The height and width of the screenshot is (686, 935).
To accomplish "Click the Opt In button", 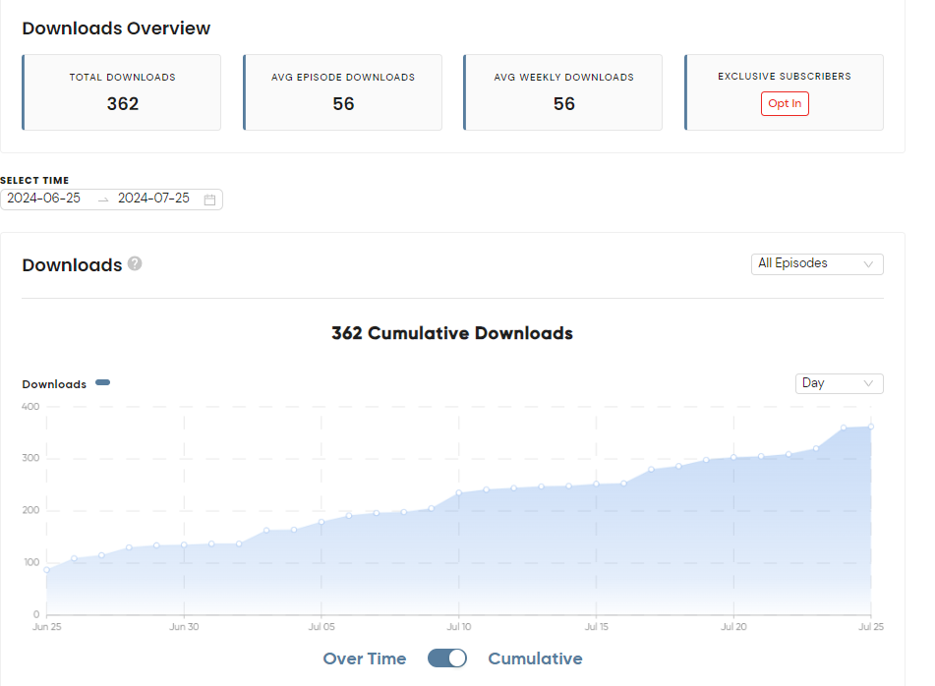I will 785,103.
